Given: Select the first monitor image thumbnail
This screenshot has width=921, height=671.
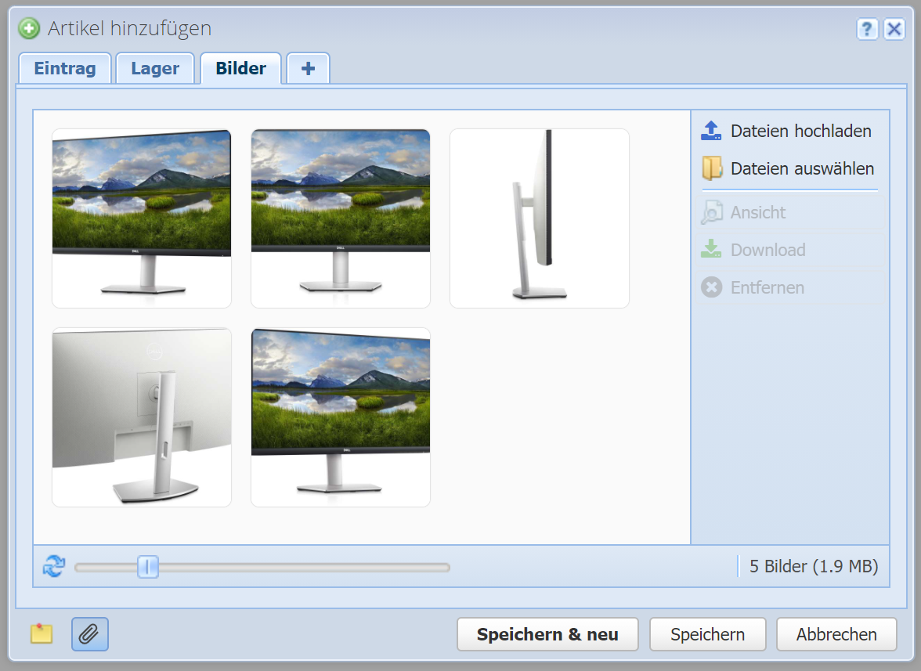Looking at the screenshot, I should pyautogui.click(x=142, y=218).
